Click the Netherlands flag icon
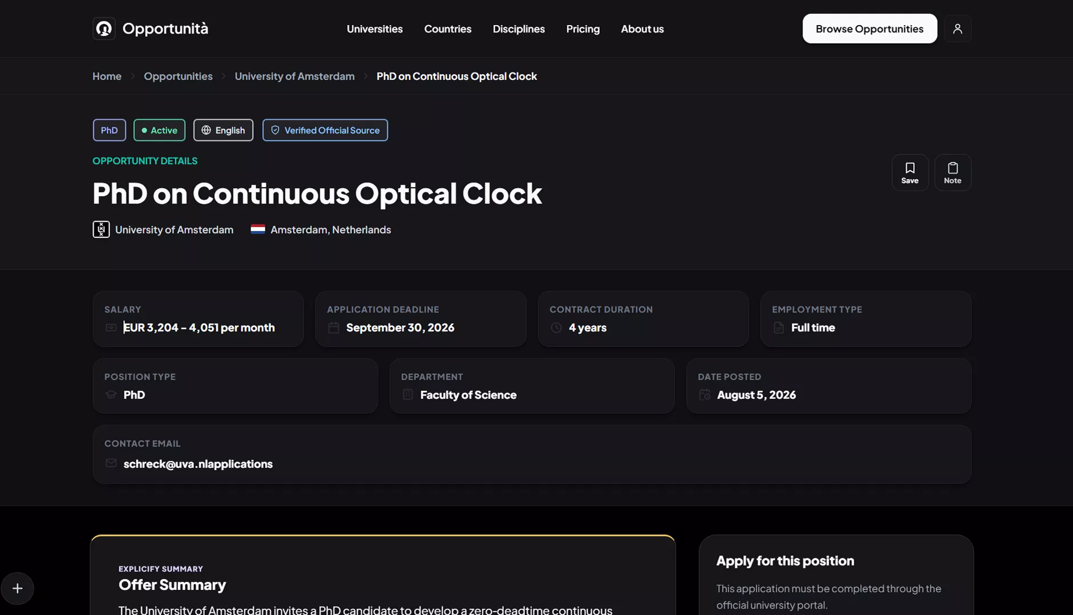 [258, 229]
